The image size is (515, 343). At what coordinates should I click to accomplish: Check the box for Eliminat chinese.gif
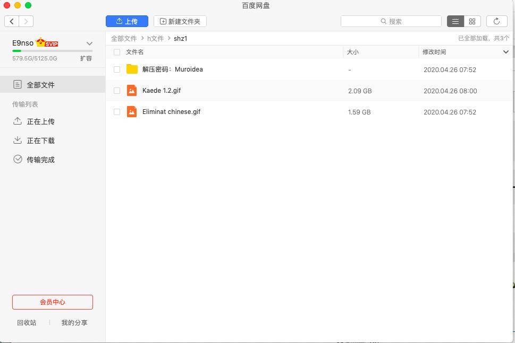click(x=116, y=112)
